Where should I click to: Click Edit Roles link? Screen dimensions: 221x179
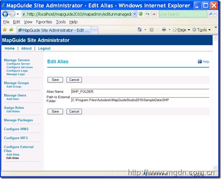tap(13, 111)
